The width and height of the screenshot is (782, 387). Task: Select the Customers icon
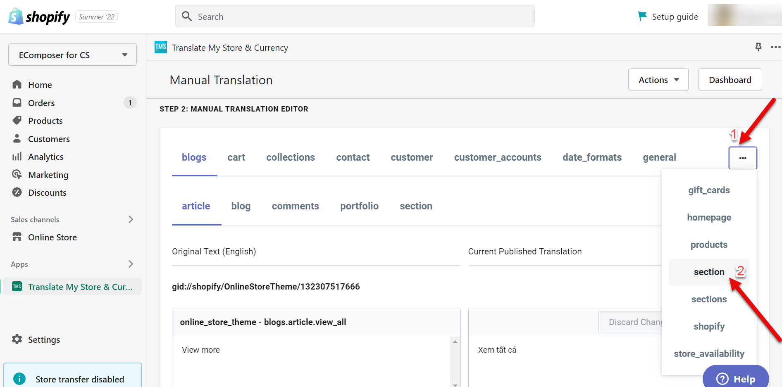(x=17, y=138)
